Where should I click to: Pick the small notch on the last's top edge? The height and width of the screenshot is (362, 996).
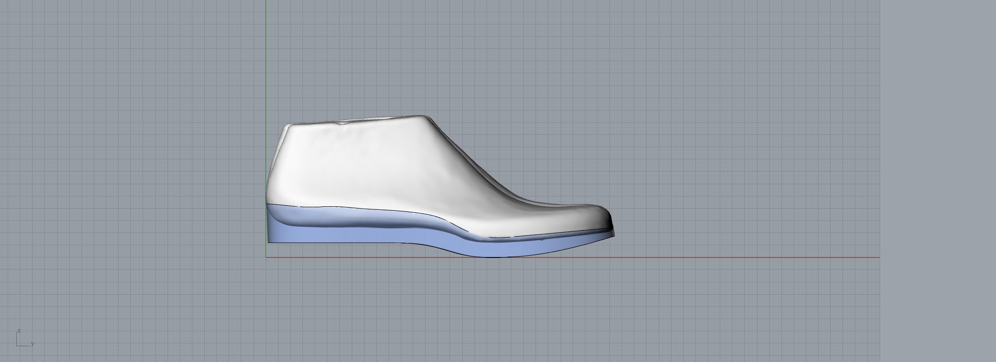pos(340,122)
